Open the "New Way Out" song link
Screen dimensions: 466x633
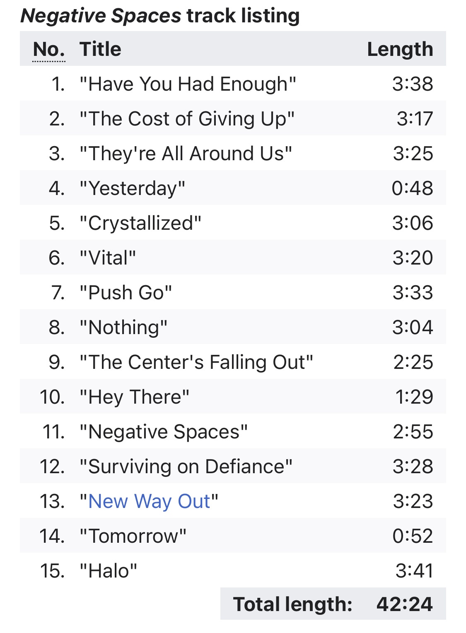pos(149,501)
